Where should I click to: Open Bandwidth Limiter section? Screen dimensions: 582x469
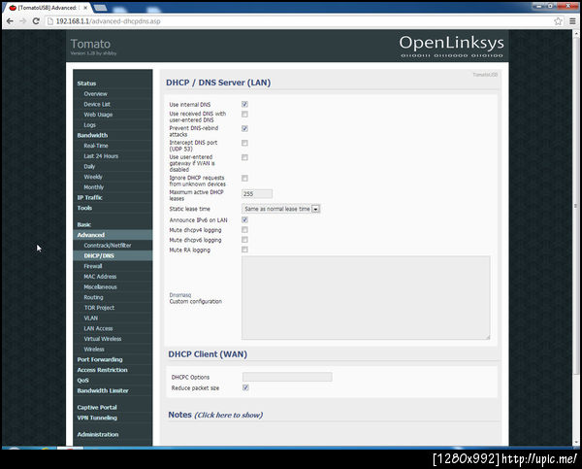pos(103,391)
